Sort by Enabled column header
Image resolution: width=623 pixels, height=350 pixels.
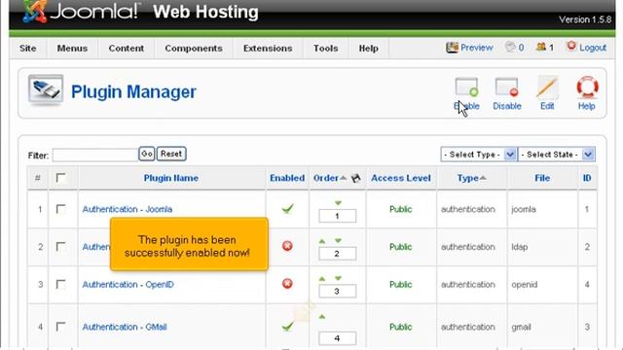click(x=287, y=178)
